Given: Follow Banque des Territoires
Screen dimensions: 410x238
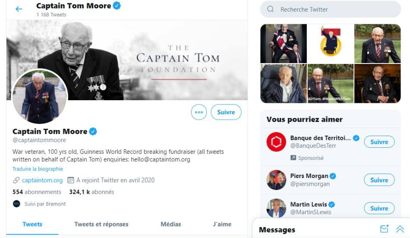Looking at the screenshot, I should 379,142.
